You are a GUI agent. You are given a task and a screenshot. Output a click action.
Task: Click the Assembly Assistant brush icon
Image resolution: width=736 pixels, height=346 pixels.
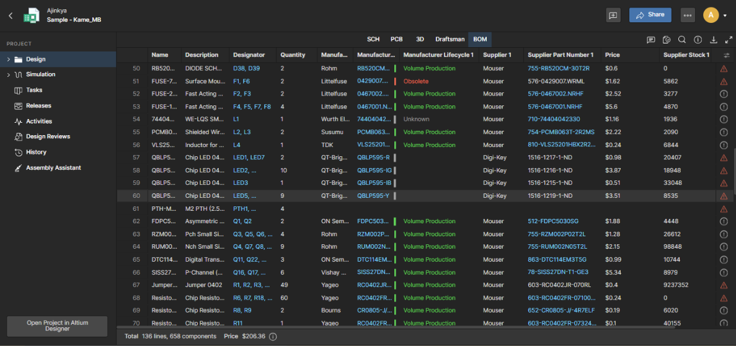[19, 168]
